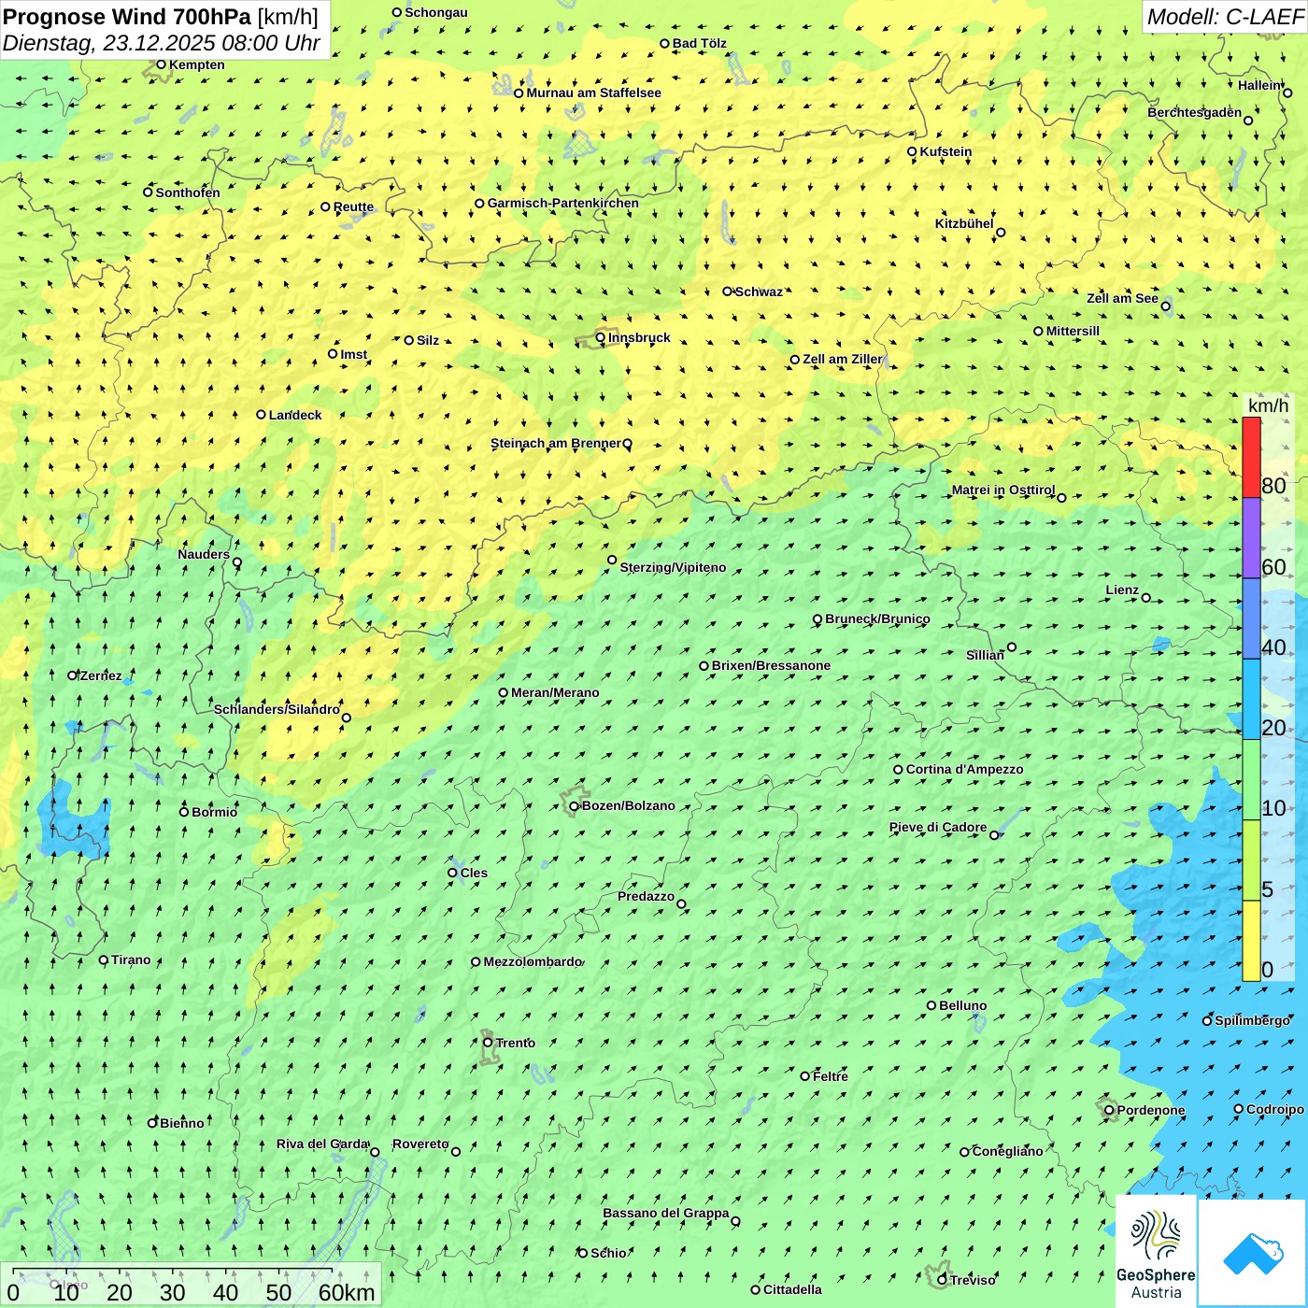Click the Treviso marker circle
The width and height of the screenshot is (1308, 1308).
pos(942,1280)
